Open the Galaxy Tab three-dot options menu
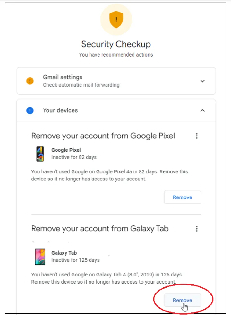The image size is (231, 315). [197, 229]
